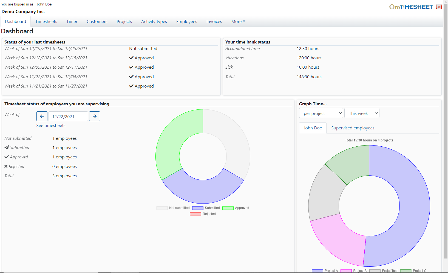Click the previous week arrow icon
The width and height of the screenshot is (448, 273).
42,116
